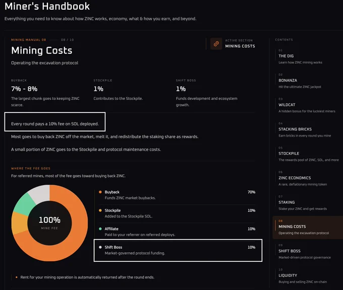Click the orange link icon beside Active Section
Image resolution: width=343 pixels, height=290 pixels.
pos(216,44)
